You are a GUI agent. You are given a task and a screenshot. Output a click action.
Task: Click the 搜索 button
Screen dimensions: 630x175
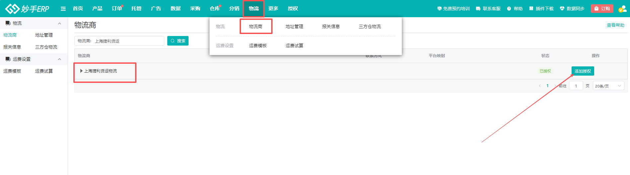[x=178, y=41]
